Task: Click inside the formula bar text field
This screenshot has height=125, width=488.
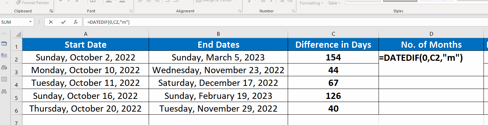Action: 286,22
